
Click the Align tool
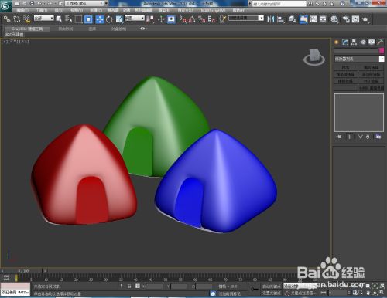point(280,19)
